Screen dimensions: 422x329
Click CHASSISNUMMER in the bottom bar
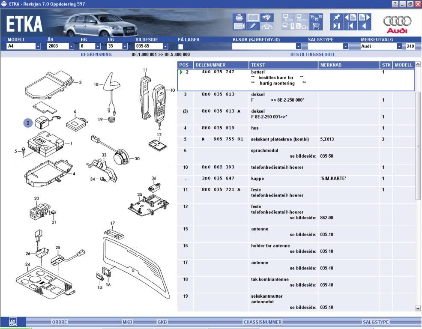coord(263,322)
